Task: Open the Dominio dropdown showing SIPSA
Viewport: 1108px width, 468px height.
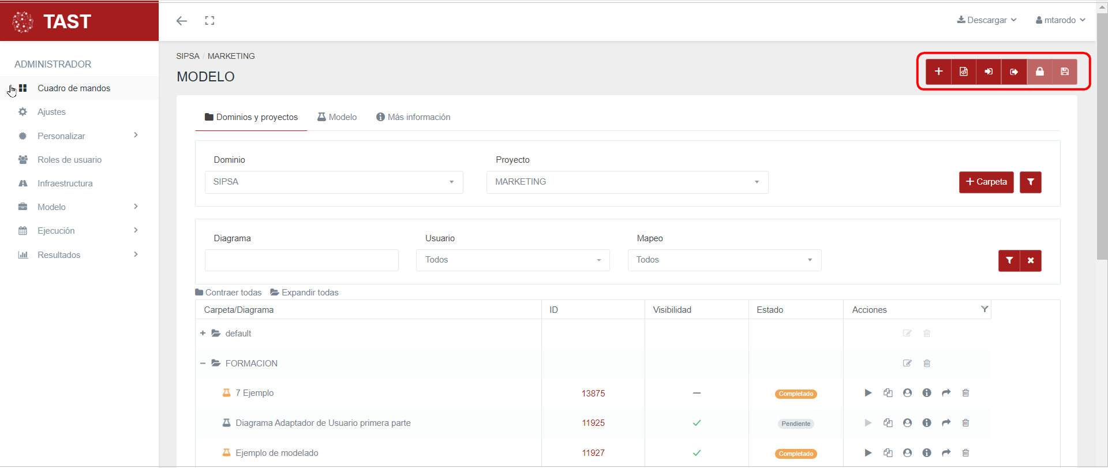Action: pyautogui.click(x=334, y=182)
